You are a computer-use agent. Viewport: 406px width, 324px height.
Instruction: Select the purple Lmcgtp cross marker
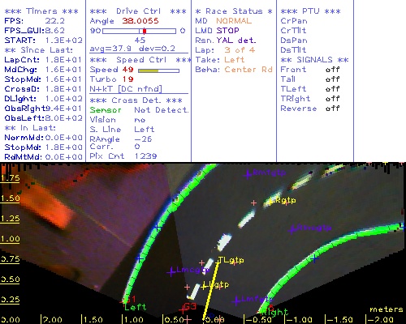pyautogui.click(x=171, y=272)
